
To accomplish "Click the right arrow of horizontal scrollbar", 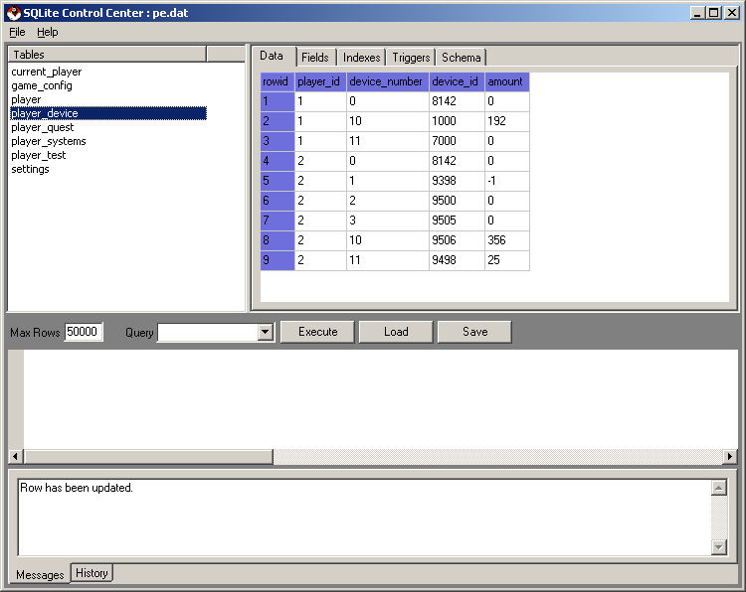I will tap(730, 457).
